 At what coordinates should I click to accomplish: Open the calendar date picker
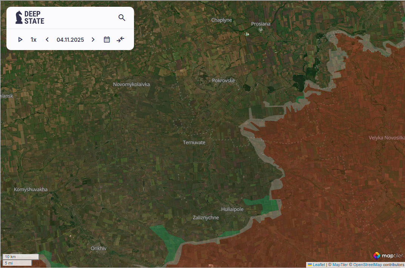(107, 40)
